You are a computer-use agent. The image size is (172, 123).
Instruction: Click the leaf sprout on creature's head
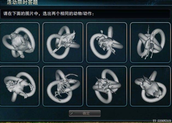(x=102, y=32)
